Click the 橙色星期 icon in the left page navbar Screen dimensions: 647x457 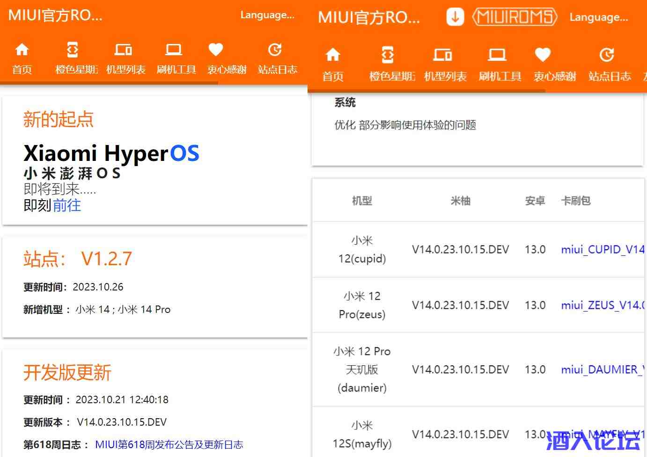(x=73, y=50)
